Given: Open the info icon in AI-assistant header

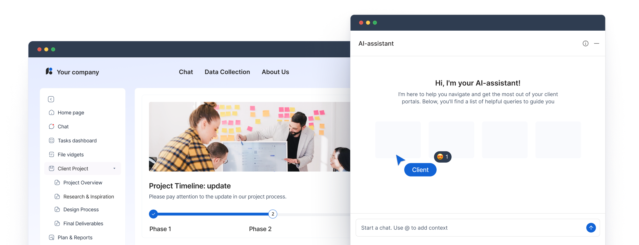Looking at the screenshot, I should [x=585, y=43].
